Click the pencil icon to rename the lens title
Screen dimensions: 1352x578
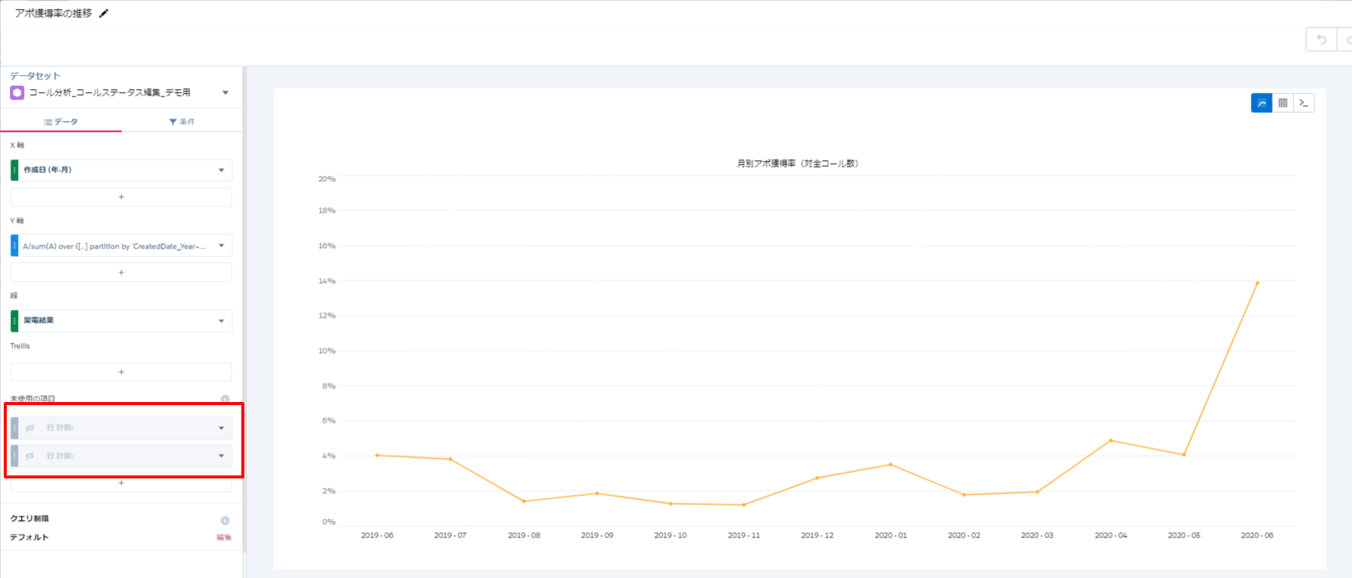click(x=104, y=13)
